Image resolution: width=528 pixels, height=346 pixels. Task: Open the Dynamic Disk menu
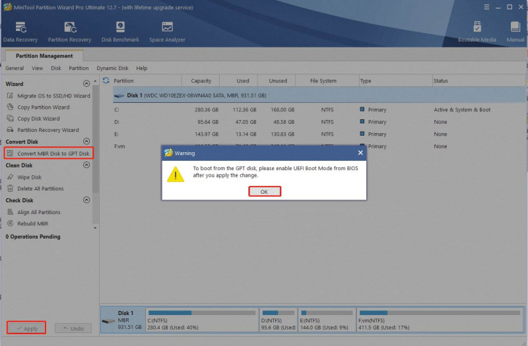[x=112, y=68]
